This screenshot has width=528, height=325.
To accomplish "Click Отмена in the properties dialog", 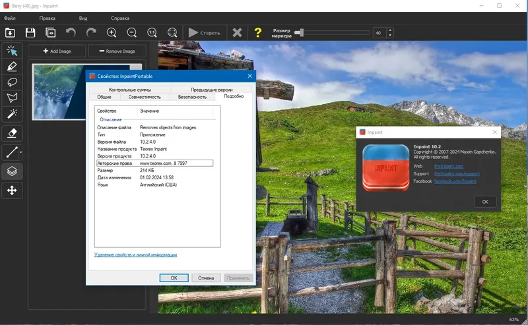I will point(206,278).
